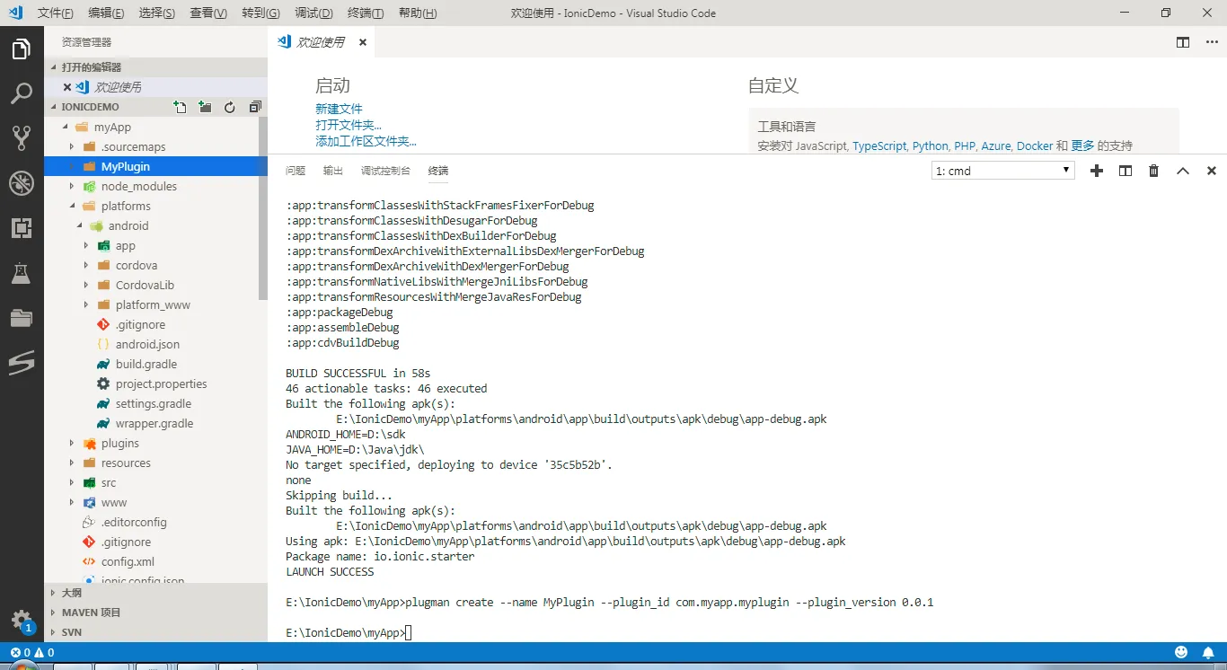Screen dimensions: 1227x670
Task: Expand the MAVEN 项目 section
Action: point(155,613)
